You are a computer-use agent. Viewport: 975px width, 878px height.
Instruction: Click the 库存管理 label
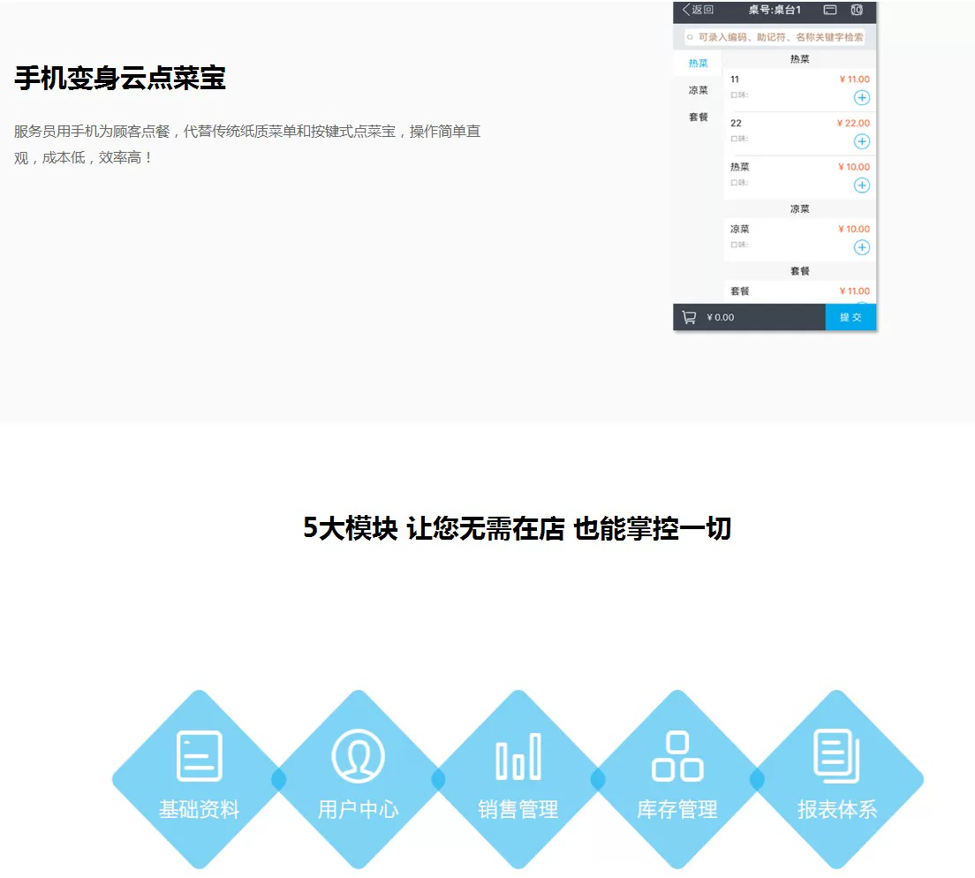point(677,809)
